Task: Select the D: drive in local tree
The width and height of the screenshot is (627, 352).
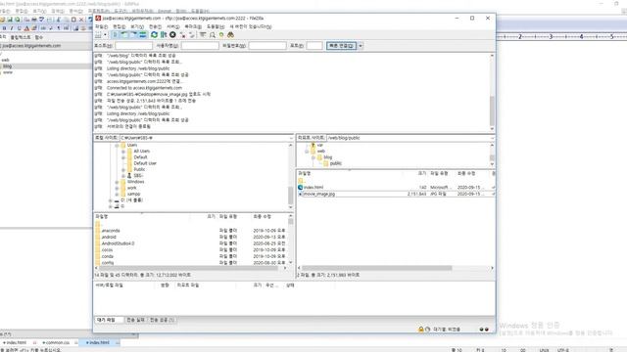Action: (x=131, y=199)
